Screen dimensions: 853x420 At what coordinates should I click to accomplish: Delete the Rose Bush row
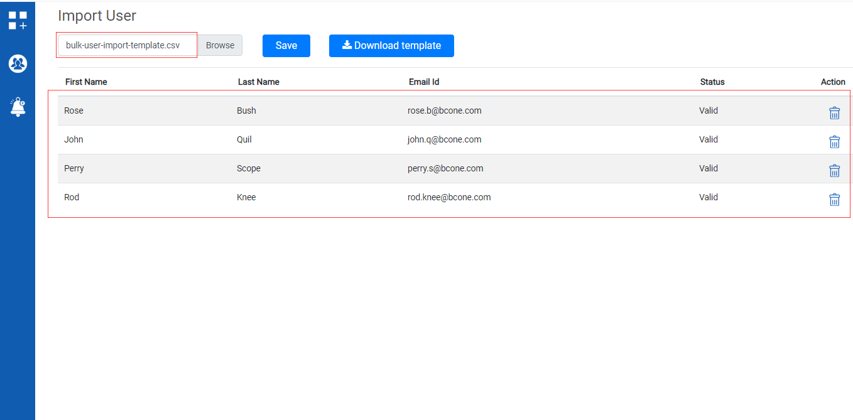(x=834, y=113)
